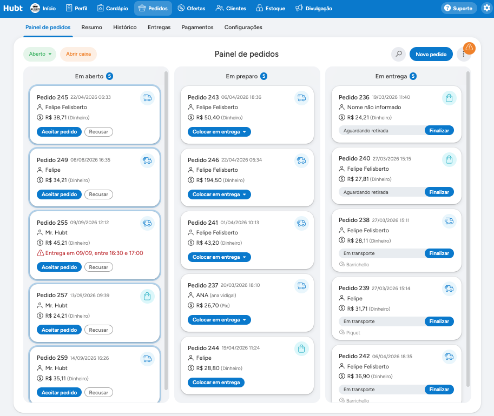Switch to the Histórico tab
494x416 pixels.
(125, 28)
